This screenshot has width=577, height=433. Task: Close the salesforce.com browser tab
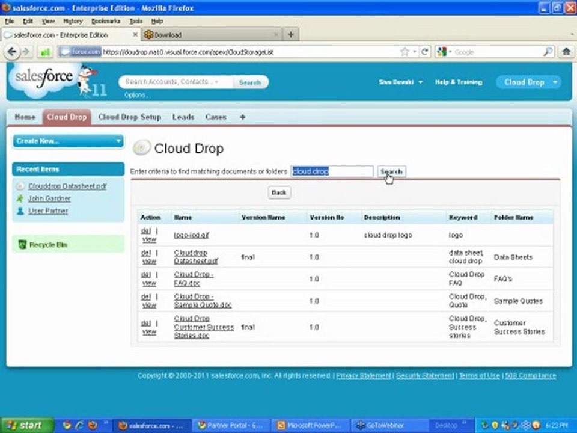click(x=135, y=35)
